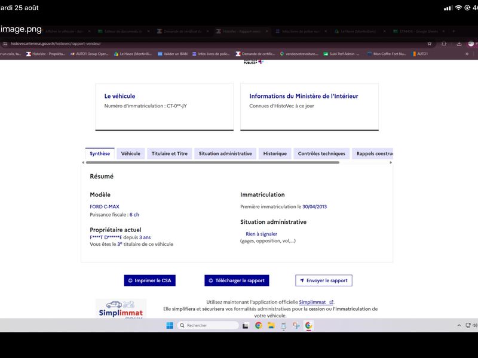Click the Informations du Ministère de l'Intérieur heading

304,96
